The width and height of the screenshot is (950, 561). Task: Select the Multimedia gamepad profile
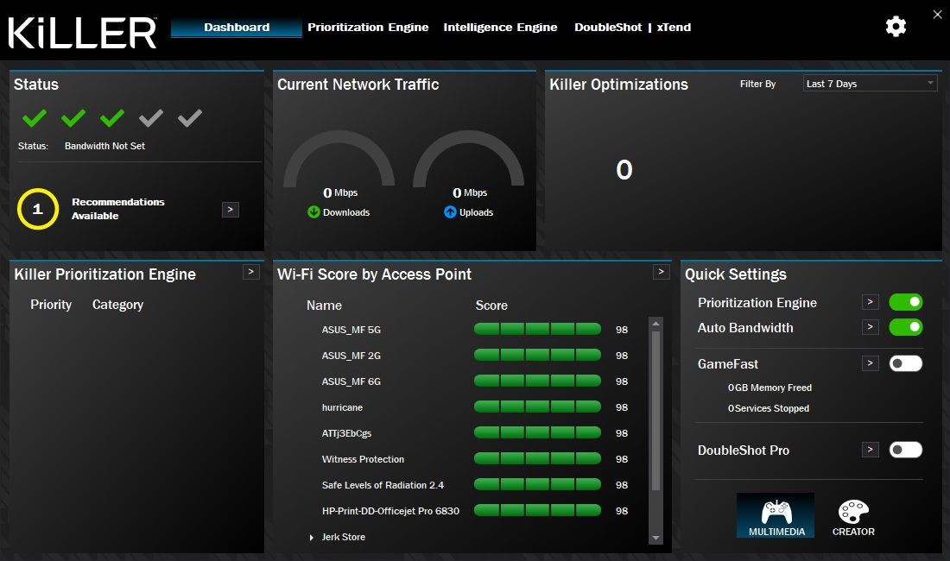(x=776, y=515)
